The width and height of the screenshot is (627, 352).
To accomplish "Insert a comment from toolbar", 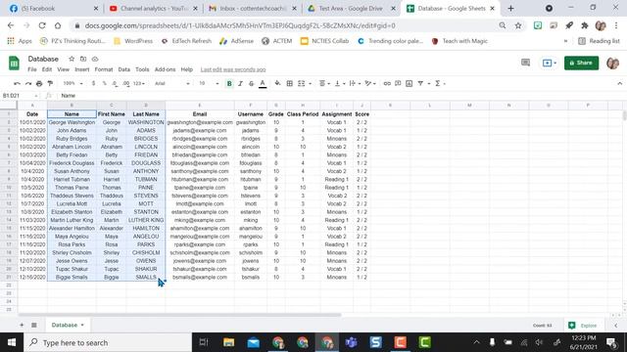I will click(x=398, y=83).
